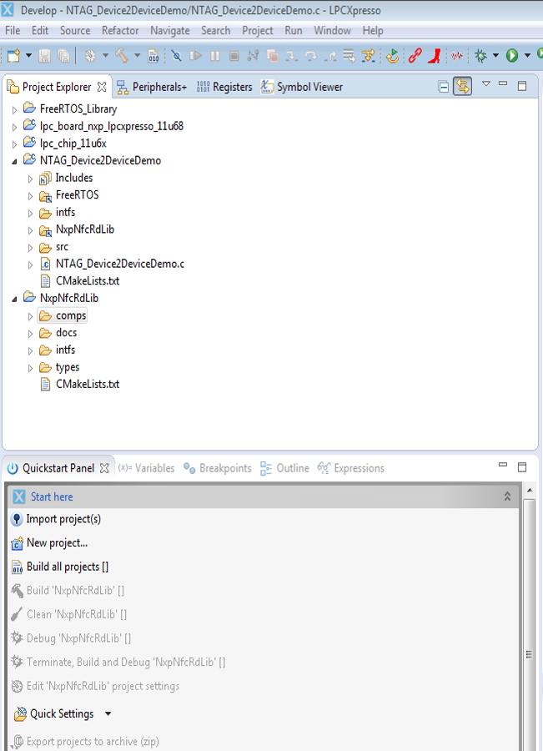This screenshot has height=751, width=543.
Task: Open the Quick Settings dropdown arrow
Action: pyautogui.click(x=108, y=713)
